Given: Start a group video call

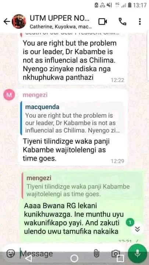Looking at the screenshot, I should click(x=103, y=21).
